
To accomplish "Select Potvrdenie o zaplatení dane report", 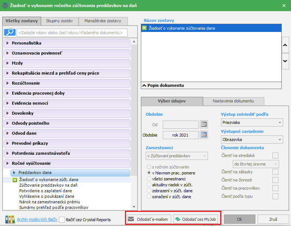I will point(46,191).
